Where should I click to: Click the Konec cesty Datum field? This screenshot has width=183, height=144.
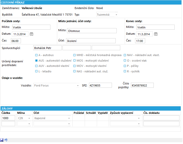pos(144,34)
